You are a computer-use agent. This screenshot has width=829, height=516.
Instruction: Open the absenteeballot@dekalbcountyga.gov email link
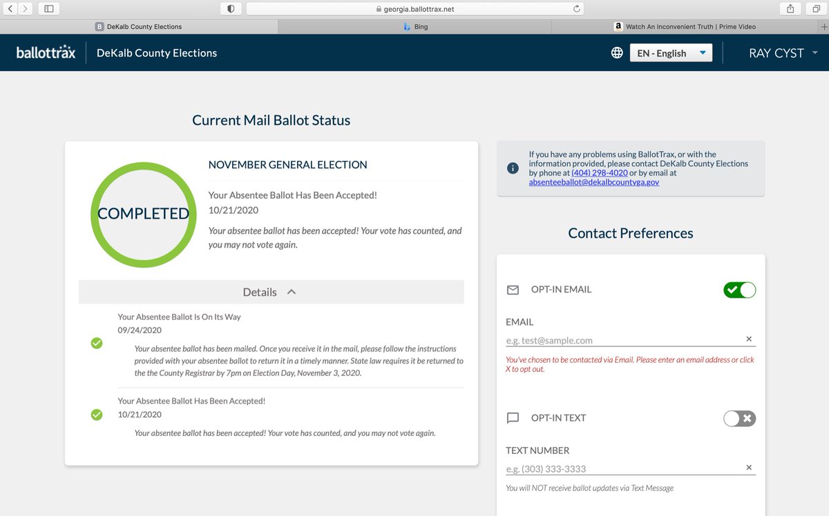tap(594, 182)
